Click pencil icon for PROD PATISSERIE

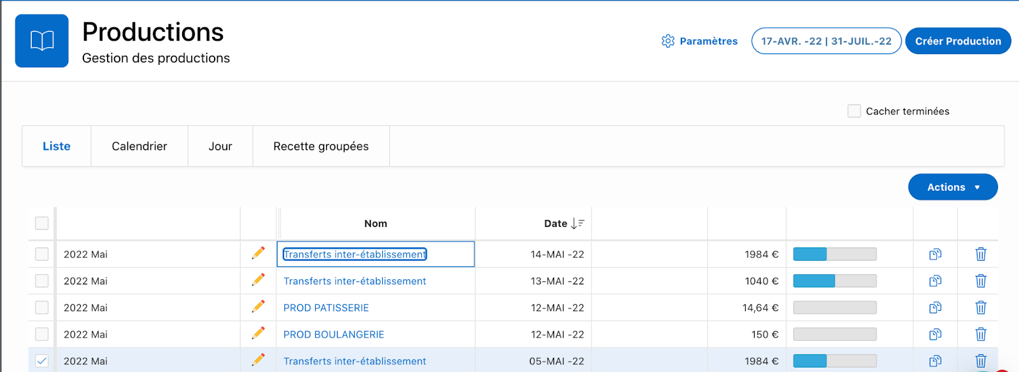point(258,307)
